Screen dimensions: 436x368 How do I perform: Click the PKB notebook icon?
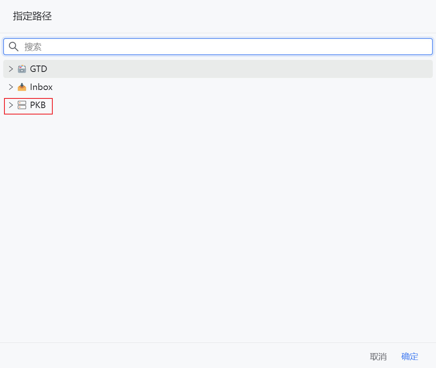[x=22, y=105]
